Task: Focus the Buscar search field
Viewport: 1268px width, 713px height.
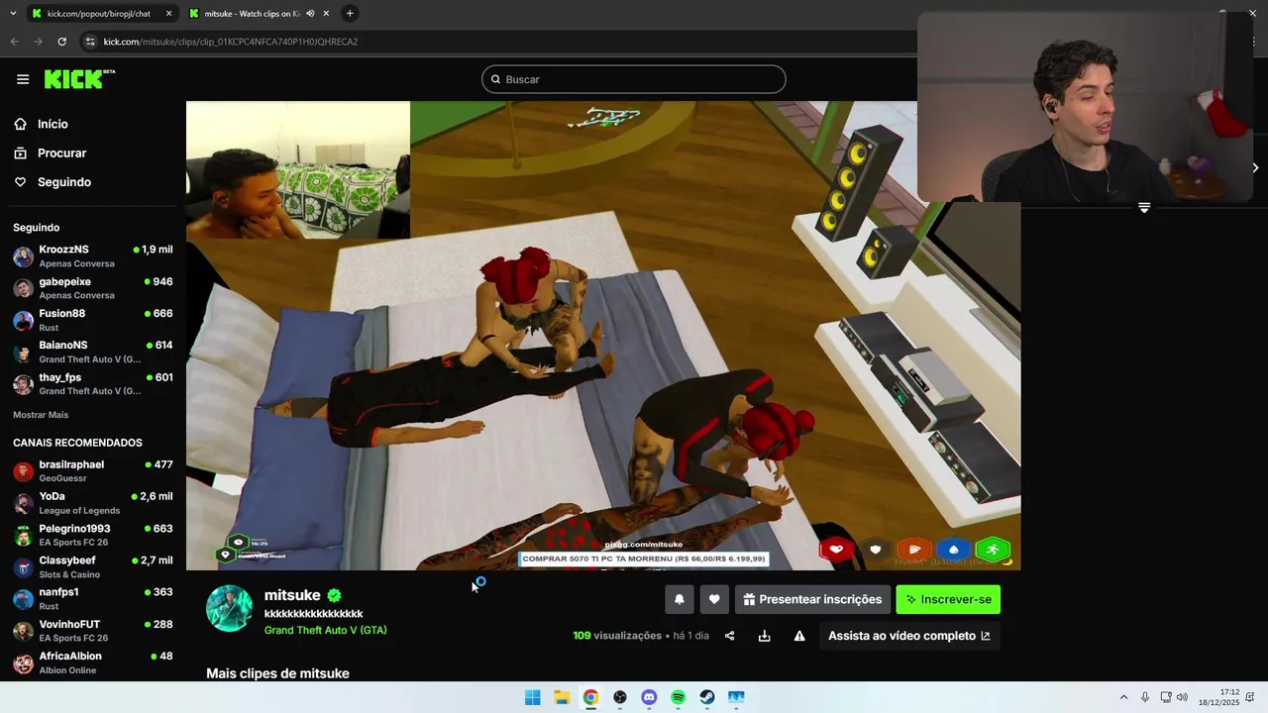Action: (634, 79)
